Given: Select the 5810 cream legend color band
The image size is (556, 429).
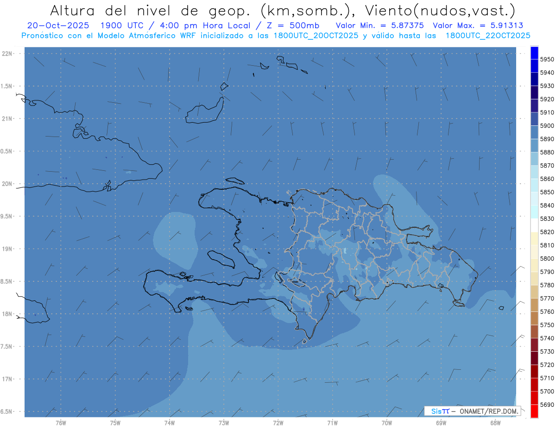Looking at the screenshot, I should (534, 239).
